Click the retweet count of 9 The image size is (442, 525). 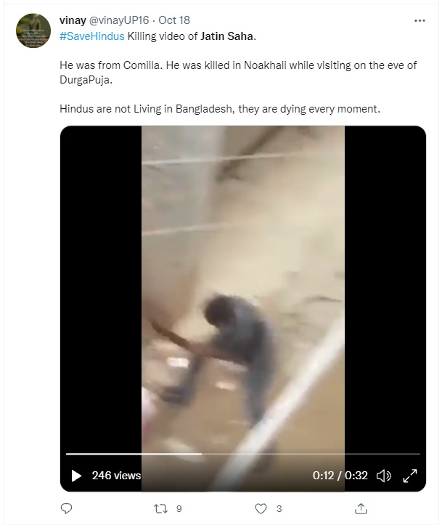(x=179, y=509)
